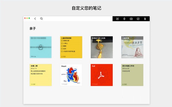The height and width of the screenshot is (107, 172).
Task: Click the 亲子 notebook heading
Action: (33, 29)
